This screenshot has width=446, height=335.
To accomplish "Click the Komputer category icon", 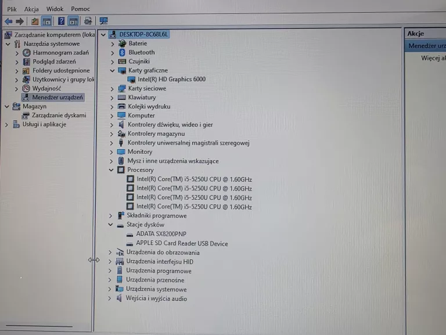I will tap(121, 116).
